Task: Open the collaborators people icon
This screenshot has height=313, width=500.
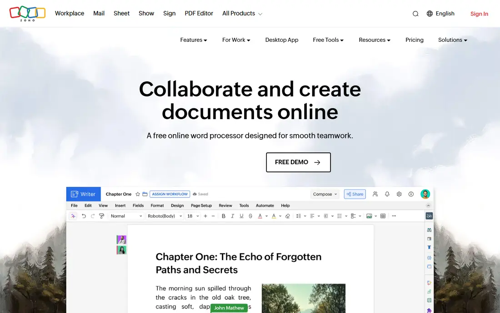Action: click(375, 194)
